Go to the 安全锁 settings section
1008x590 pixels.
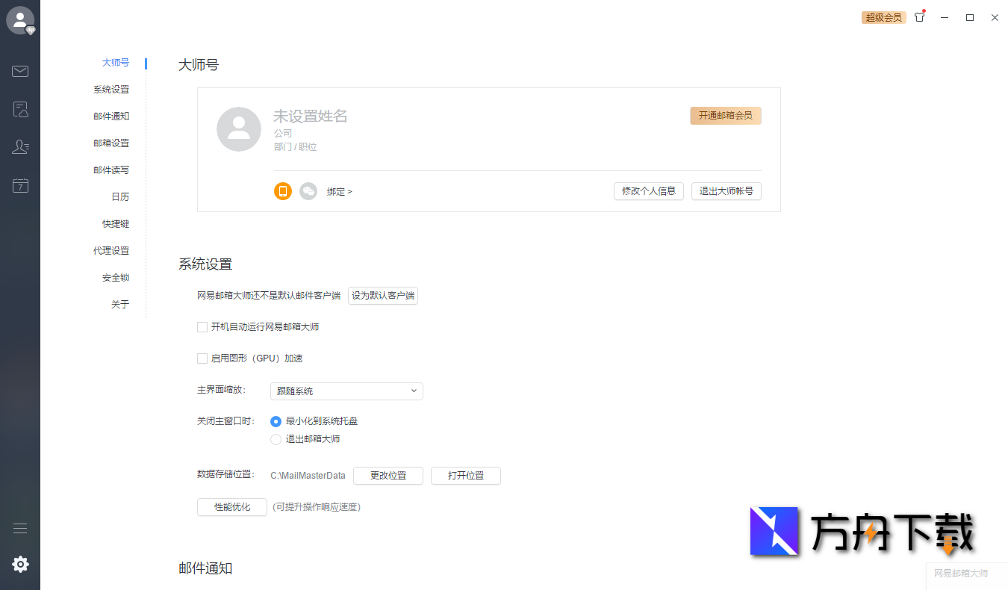click(116, 277)
